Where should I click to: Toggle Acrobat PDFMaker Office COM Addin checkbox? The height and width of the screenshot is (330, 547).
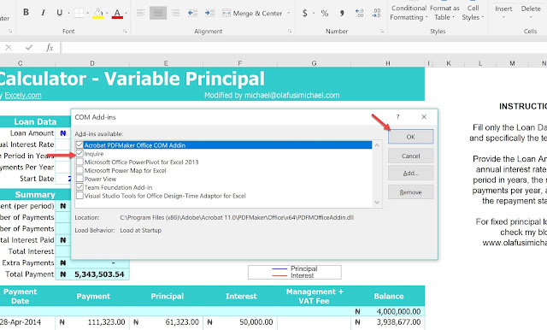pyautogui.click(x=79, y=144)
